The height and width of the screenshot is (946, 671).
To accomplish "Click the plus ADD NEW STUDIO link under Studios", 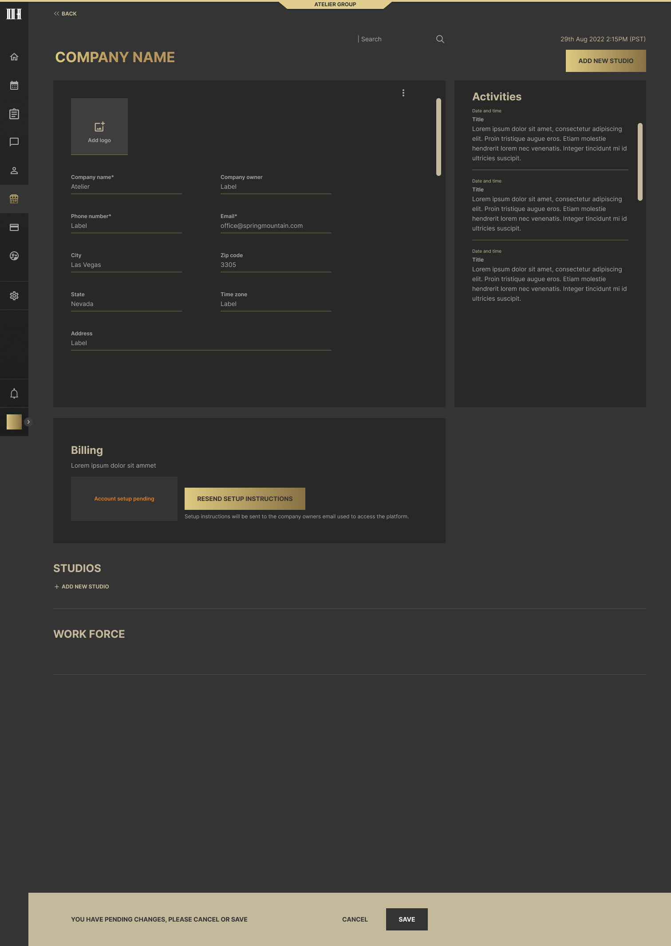I will point(82,587).
